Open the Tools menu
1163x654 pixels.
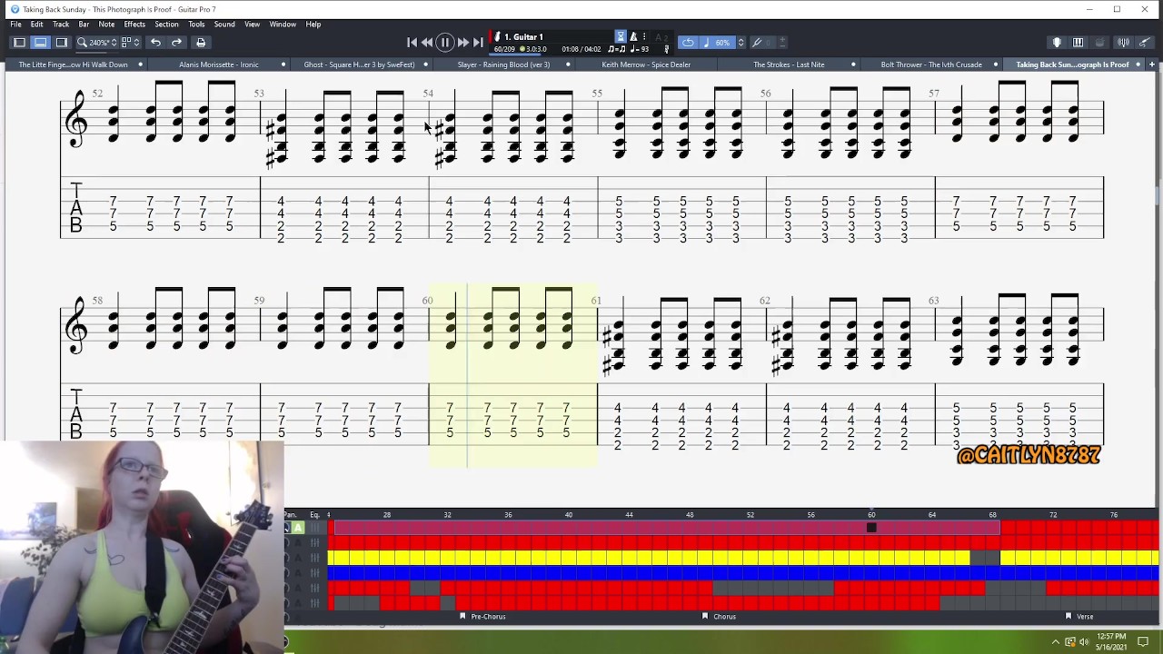click(196, 25)
